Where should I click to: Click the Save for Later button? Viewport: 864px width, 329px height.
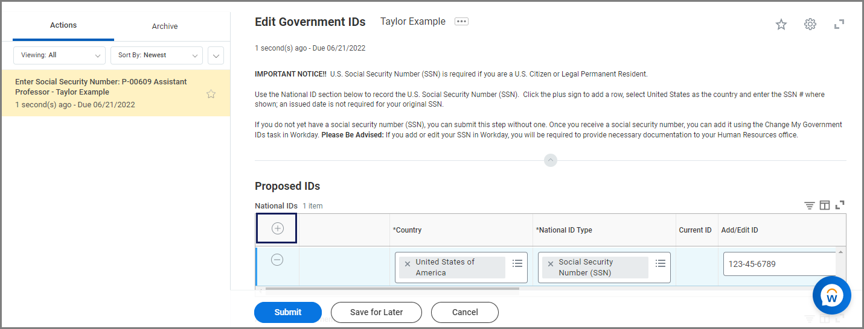coord(376,312)
